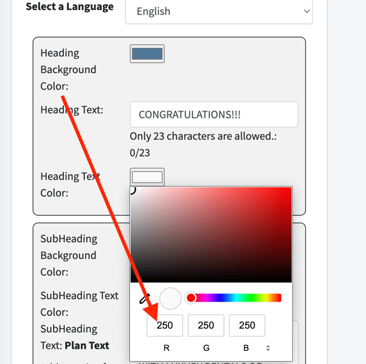Focus the B value field
This screenshot has width=366, height=364.
click(x=247, y=325)
